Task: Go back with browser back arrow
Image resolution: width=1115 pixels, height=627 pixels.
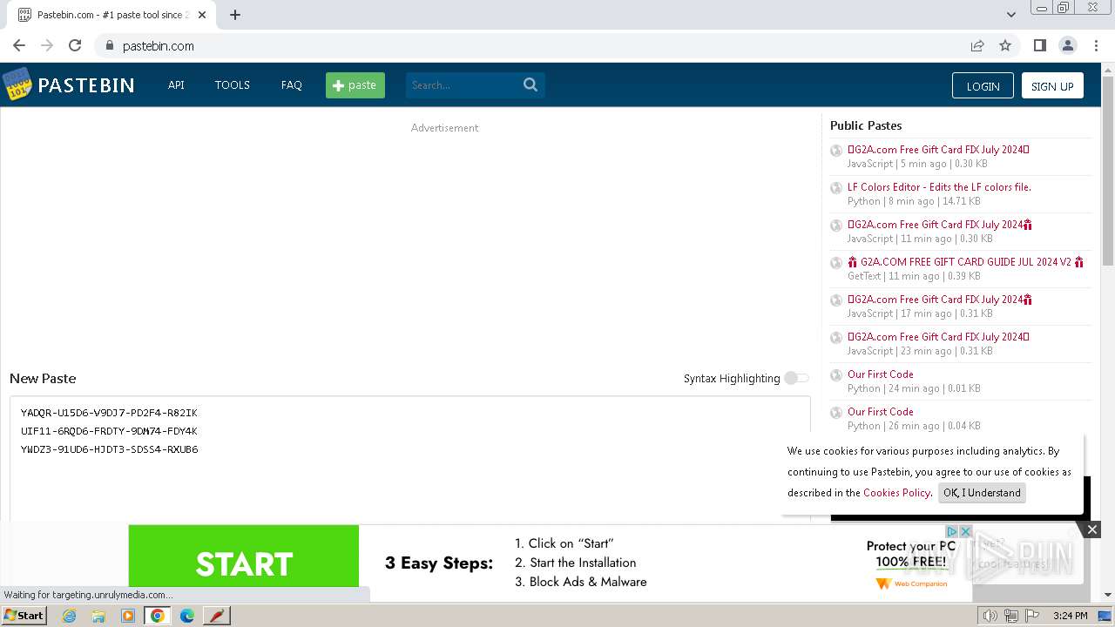Action: coord(19,45)
